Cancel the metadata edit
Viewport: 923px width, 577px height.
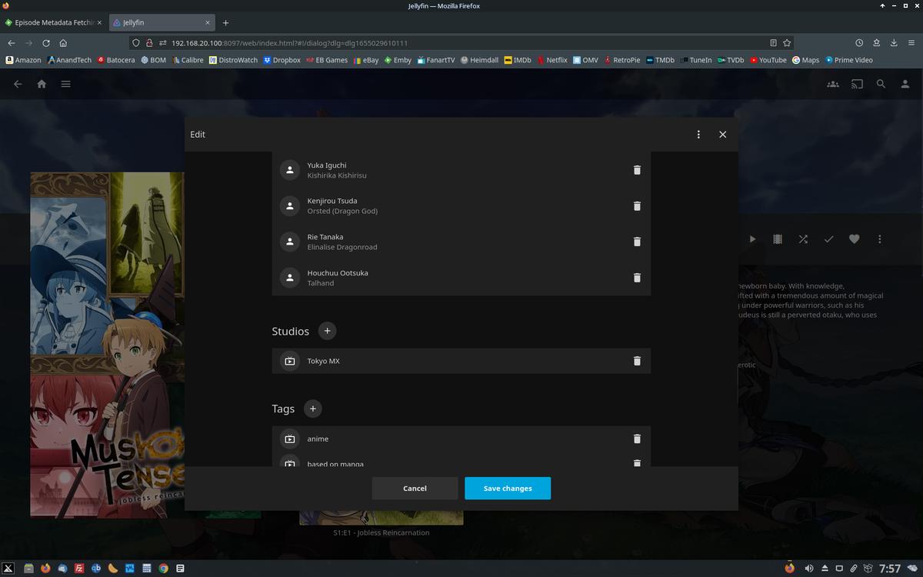click(415, 489)
